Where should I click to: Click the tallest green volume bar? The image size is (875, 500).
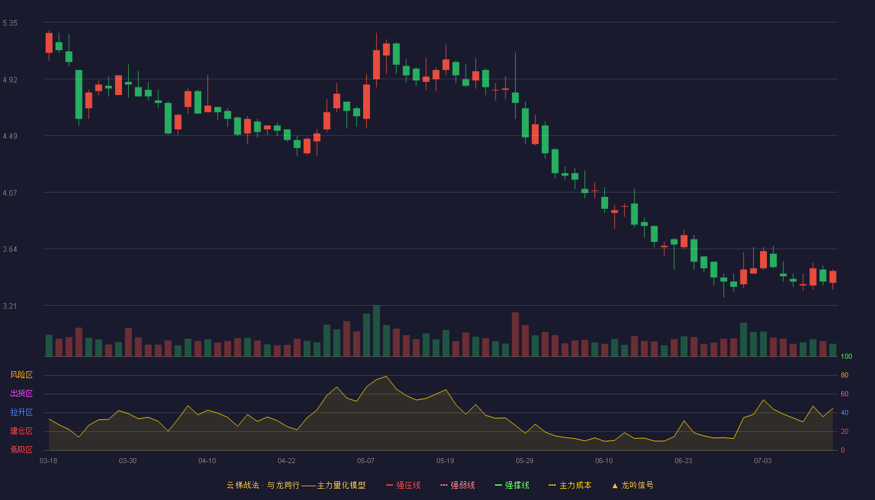(x=376, y=331)
